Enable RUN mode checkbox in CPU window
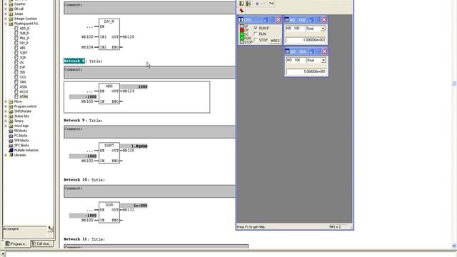Image resolution: width=457 pixels, height=257 pixels. [256, 34]
